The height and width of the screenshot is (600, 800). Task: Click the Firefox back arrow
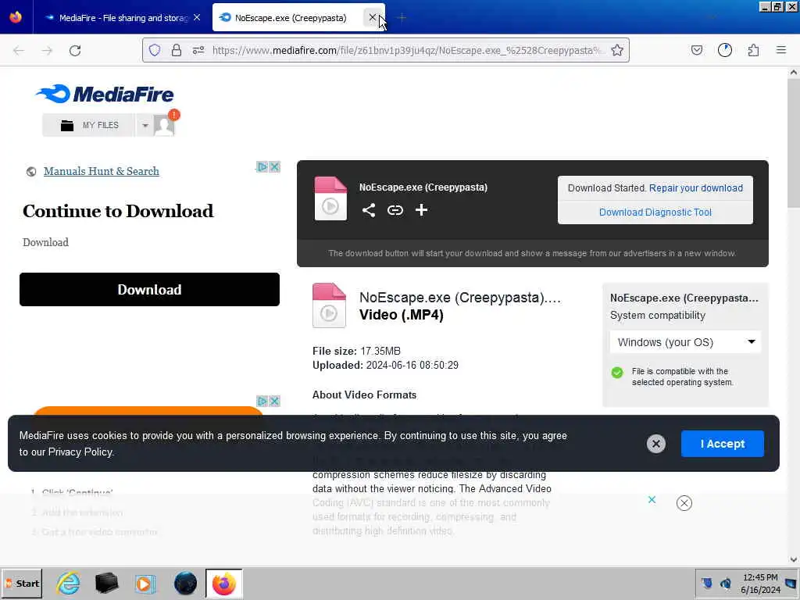19,51
